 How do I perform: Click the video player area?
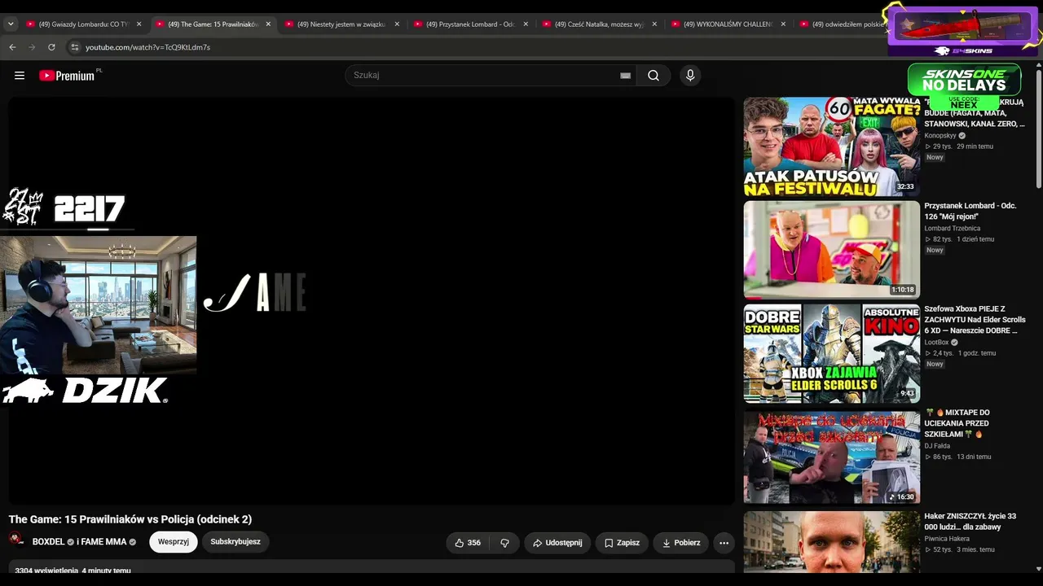coord(372,301)
